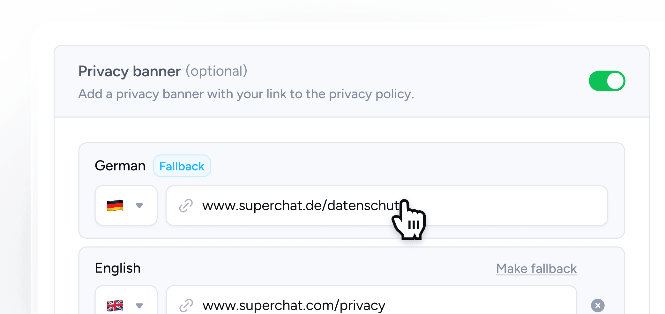The height and width of the screenshot is (314, 665).
Task: Focus the www.superchat.com/privacy URL text
Action: pyautogui.click(x=294, y=305)
